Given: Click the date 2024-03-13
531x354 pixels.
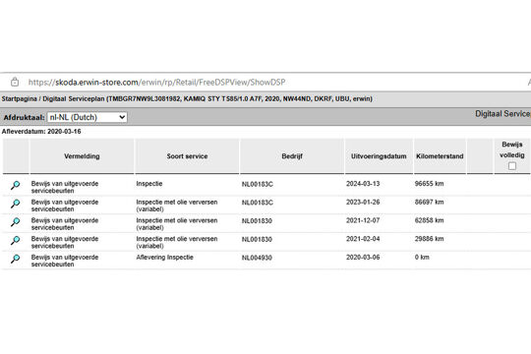Looking at the screenshot, I should tap(363, 184).
